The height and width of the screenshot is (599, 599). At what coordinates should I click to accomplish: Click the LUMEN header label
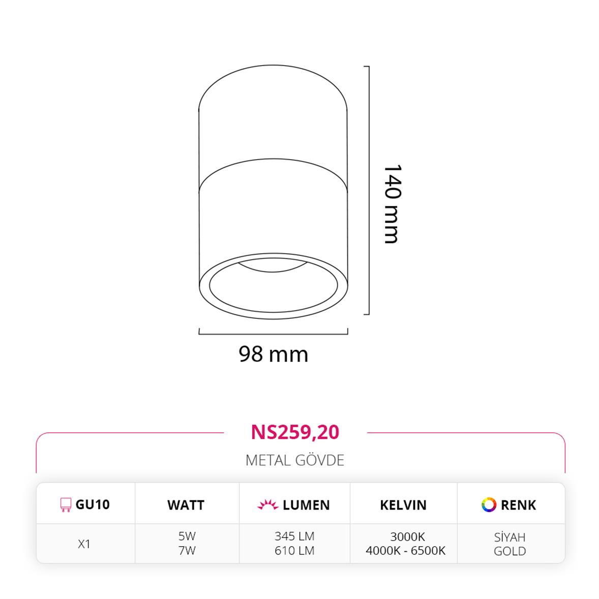point(306,505)
